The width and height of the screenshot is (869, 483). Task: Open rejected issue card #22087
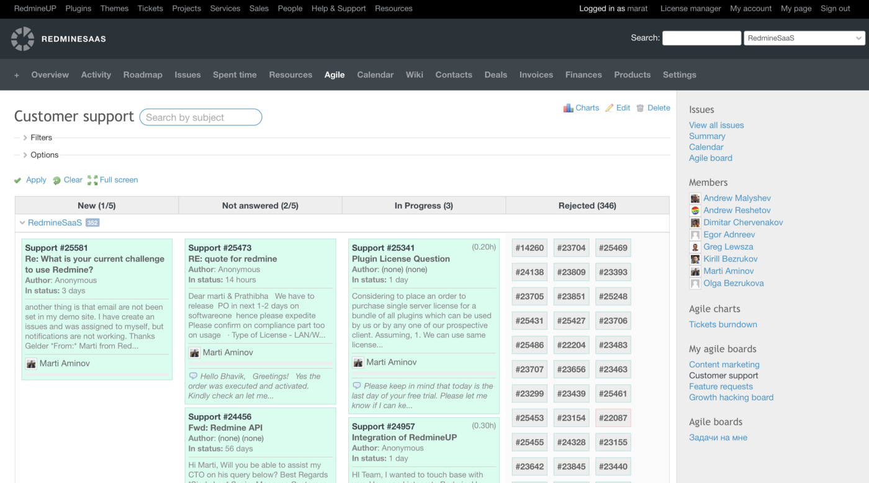pos(613,418)
